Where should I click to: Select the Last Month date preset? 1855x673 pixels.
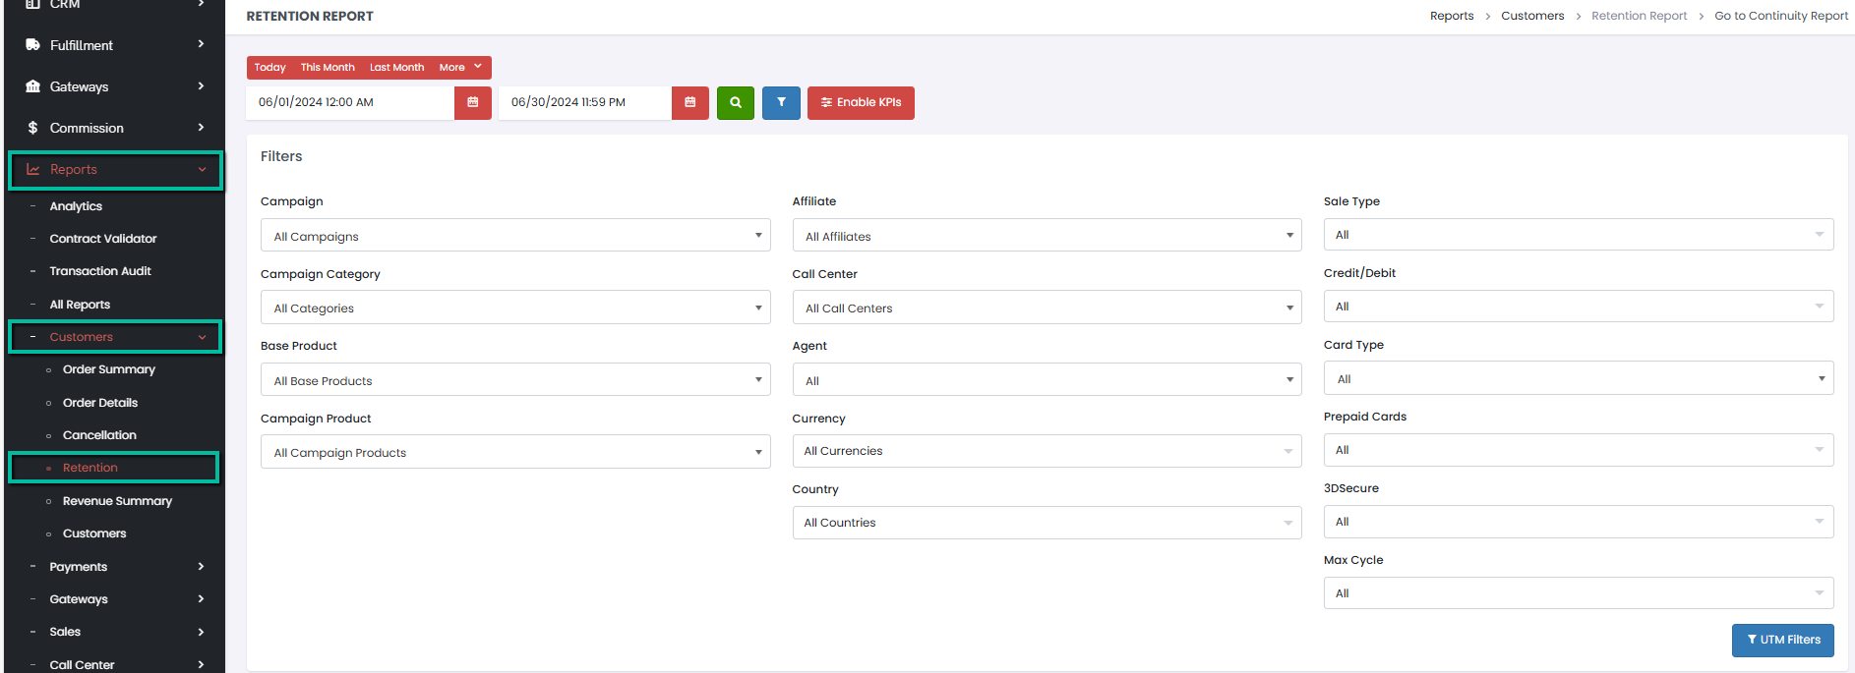[396, 68]
